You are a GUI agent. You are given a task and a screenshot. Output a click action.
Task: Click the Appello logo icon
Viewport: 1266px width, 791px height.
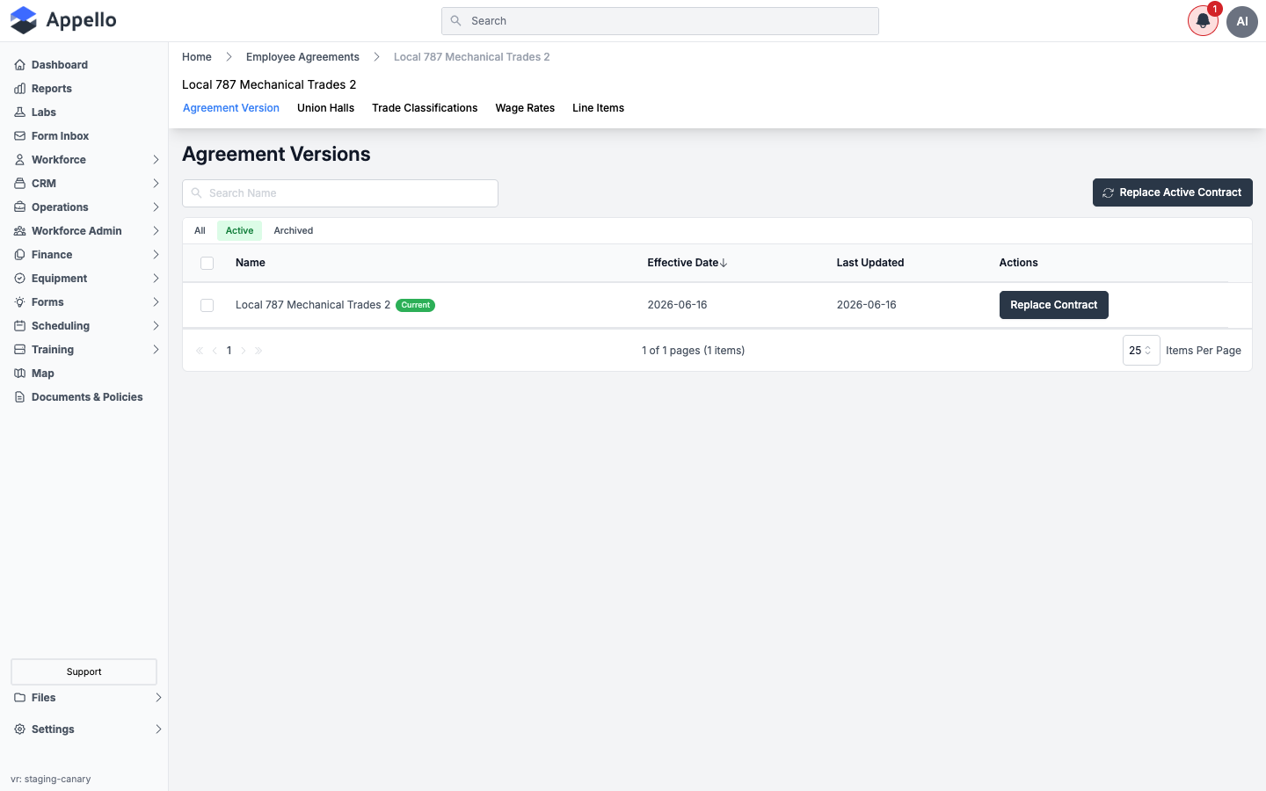24,20
